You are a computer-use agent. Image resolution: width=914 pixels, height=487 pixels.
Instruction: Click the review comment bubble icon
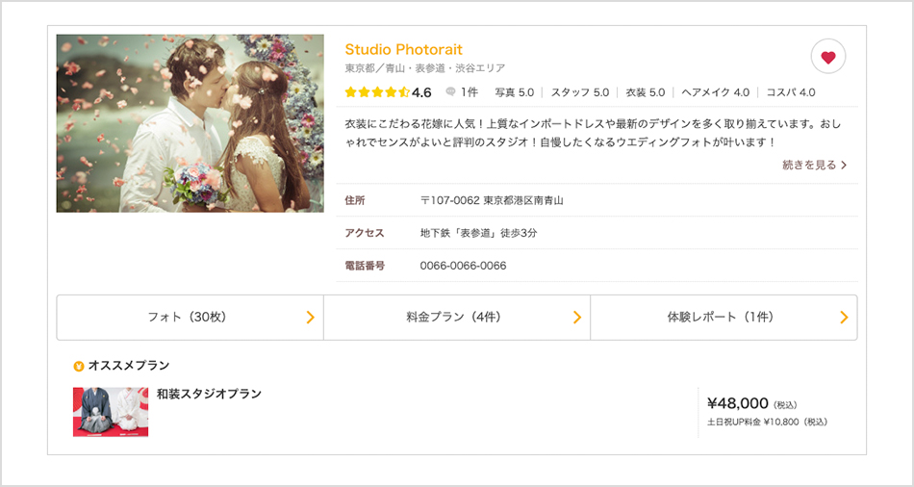coord(450,91)
